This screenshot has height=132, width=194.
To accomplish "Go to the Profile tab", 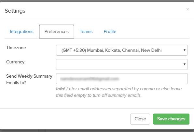I will [110, 31].
